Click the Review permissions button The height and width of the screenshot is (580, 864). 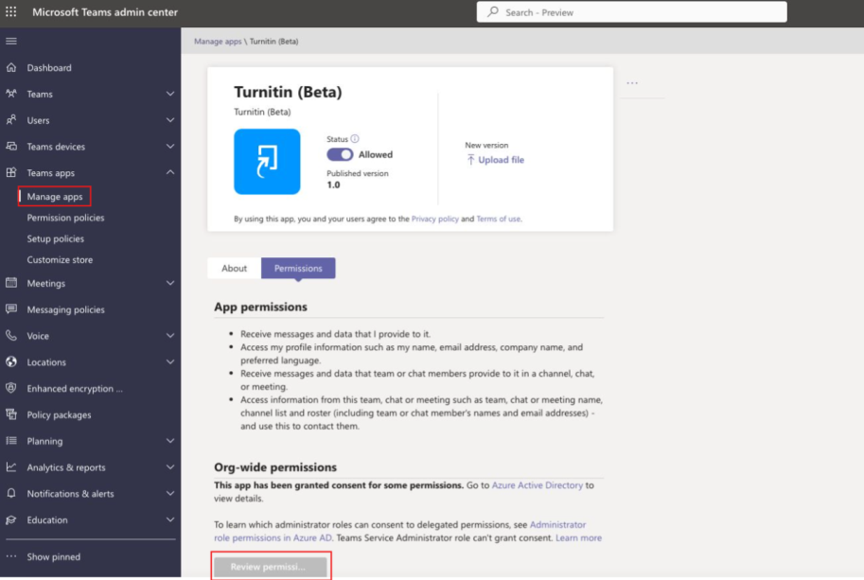click(x=271, y=566)
